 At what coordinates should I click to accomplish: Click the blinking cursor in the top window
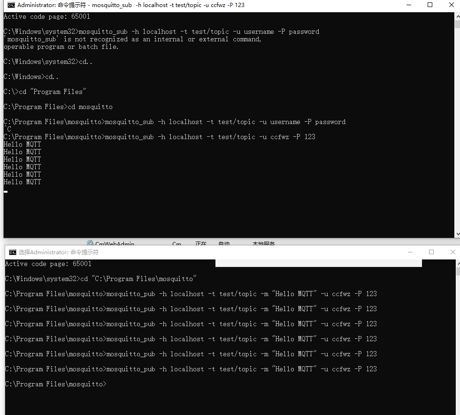(x=6, y=191)
